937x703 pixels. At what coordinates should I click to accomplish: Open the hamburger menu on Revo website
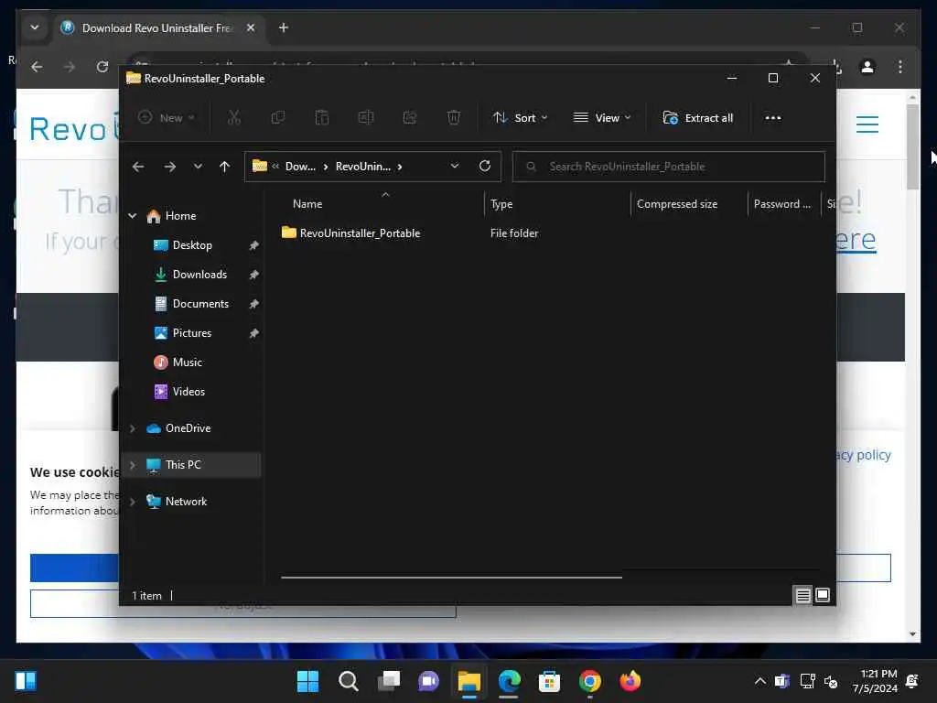click(x=867, y=124)
